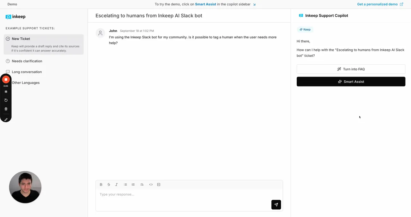
Task: Open the drawing pen tool in recorder
Action: coord(6,119)
